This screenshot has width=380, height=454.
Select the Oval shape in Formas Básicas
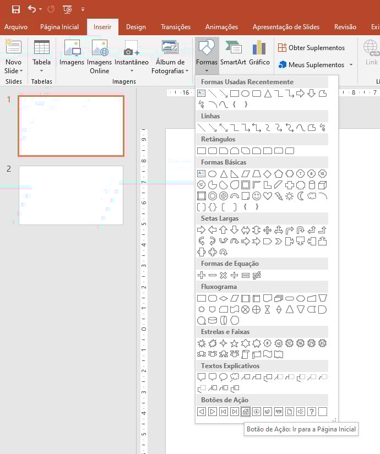tap(213, 174)
